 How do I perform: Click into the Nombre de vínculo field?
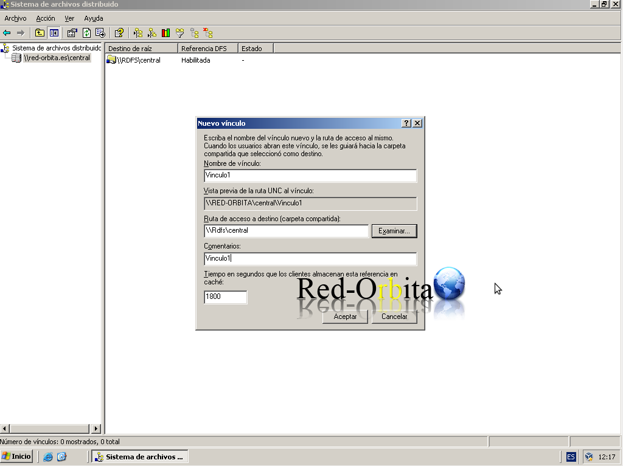(x=310, y=176)
